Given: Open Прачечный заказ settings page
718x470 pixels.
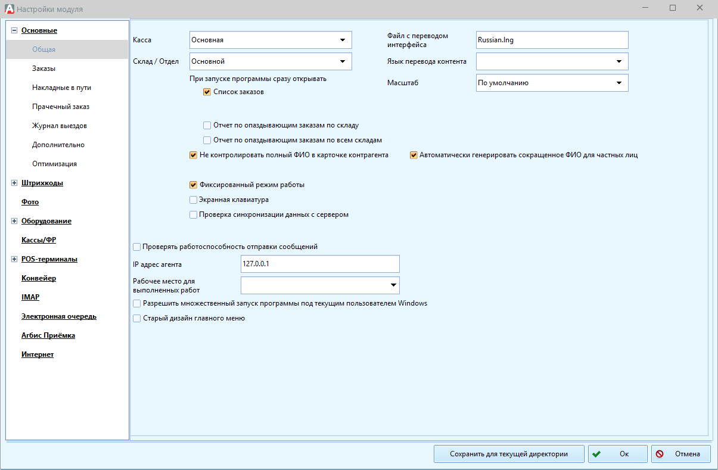Looking at the screenshot, I should (61, 107).
